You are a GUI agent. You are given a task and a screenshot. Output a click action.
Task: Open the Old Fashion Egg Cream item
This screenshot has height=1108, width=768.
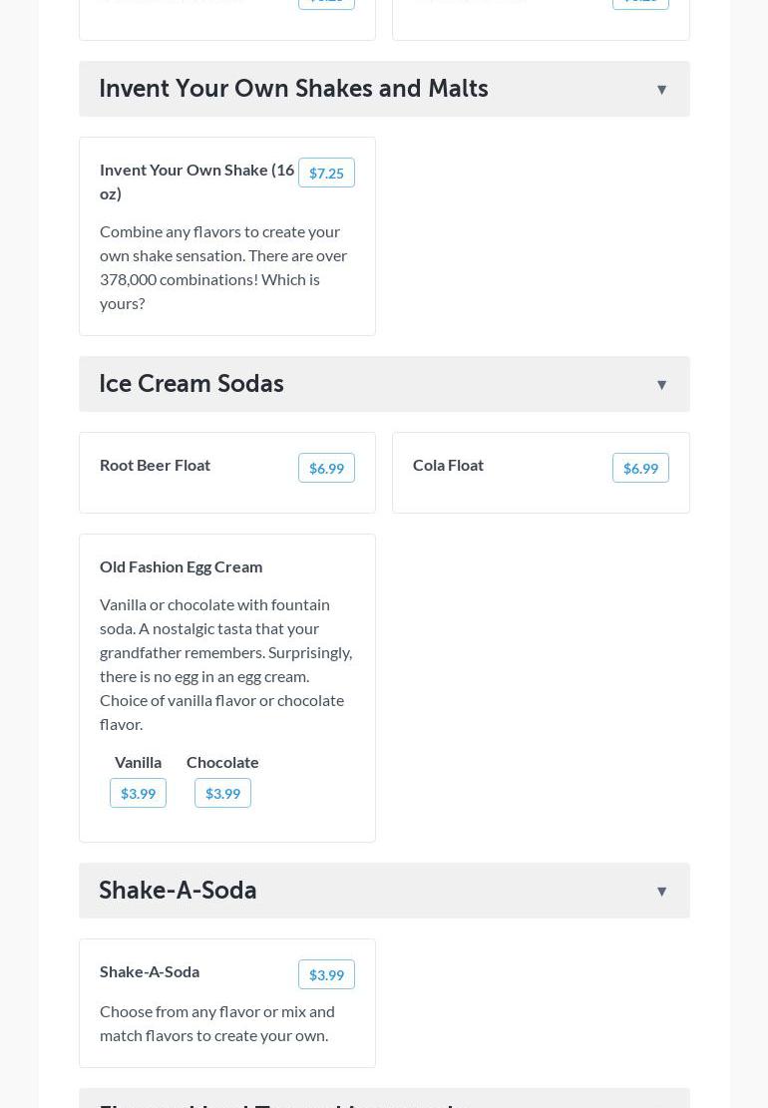click(x=181, y=566)
